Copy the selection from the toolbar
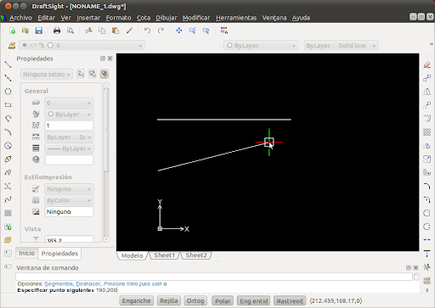435x308 pixels. 102,31
